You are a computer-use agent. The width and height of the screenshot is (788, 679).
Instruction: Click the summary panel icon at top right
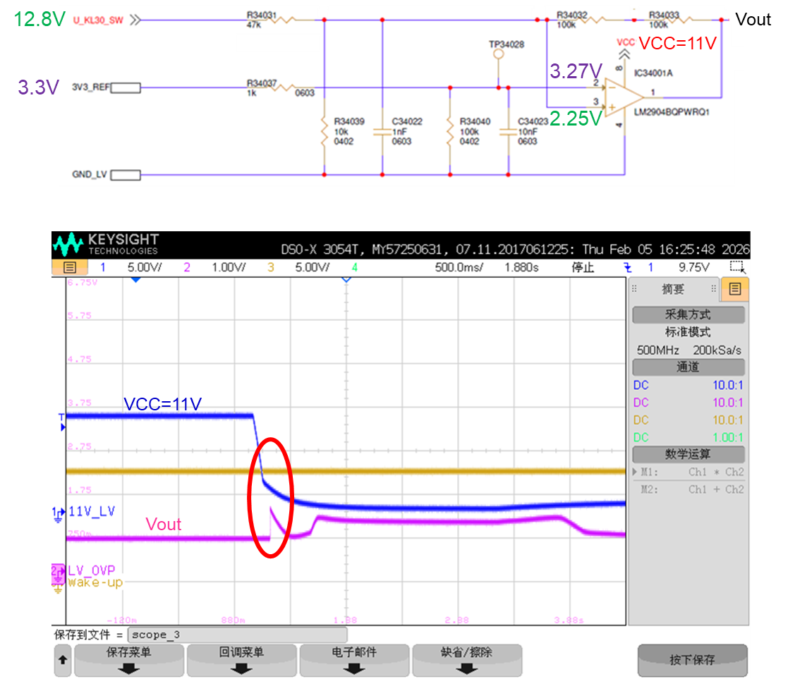tap(734, 289)
